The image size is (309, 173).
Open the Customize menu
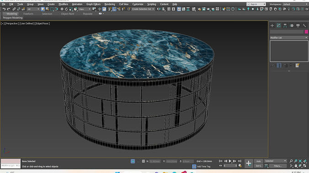click(x=138, y=4)
